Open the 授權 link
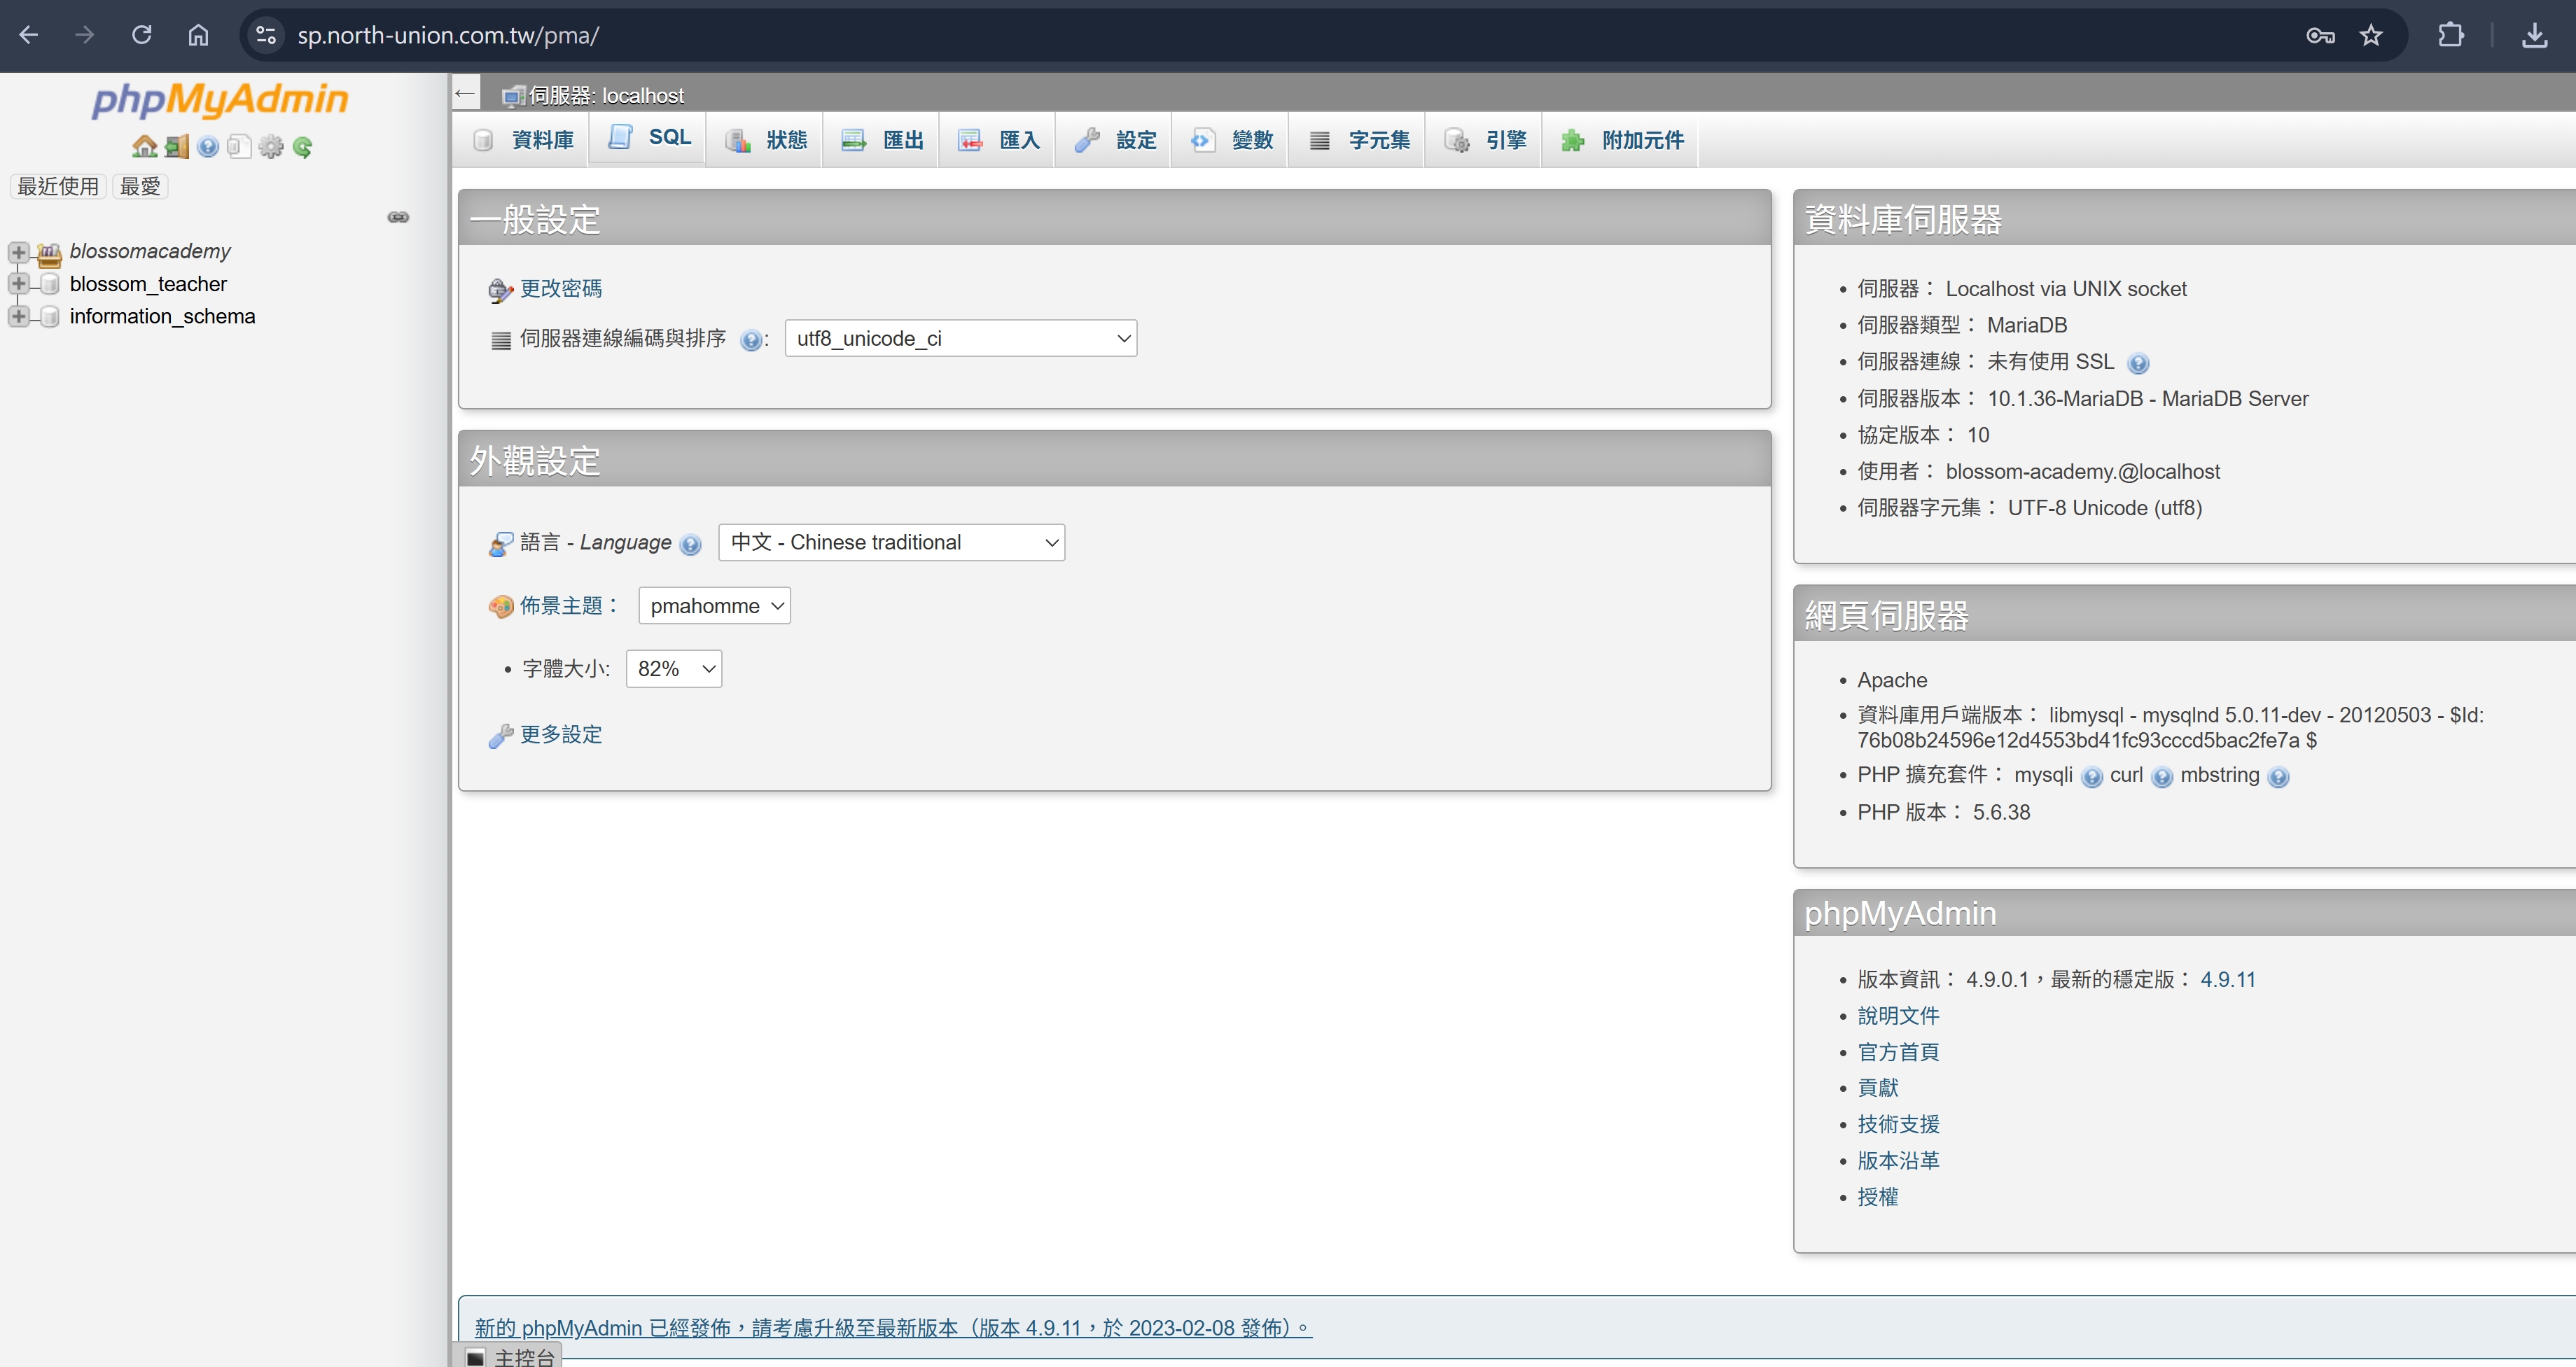Screen dimensions: 2576x1367 tap(1877, 1197)
